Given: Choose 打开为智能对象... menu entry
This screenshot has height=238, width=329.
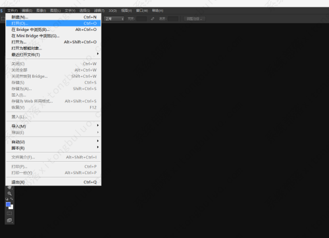Looking at the screenshot, I should coord(53,48).
